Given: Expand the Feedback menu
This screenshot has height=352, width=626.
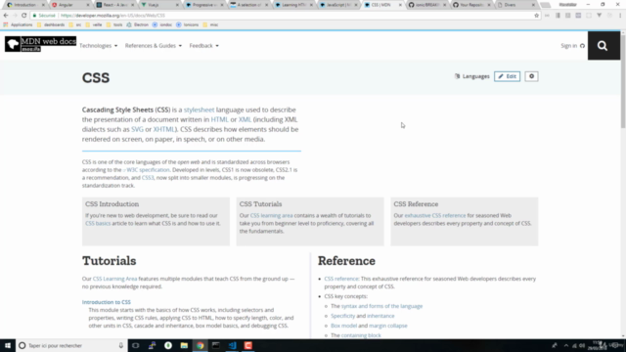Looking at the screenshot, I should (204, 46).
